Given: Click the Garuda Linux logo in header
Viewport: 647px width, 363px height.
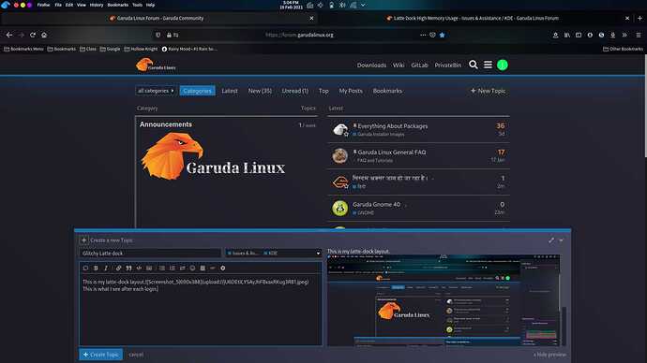Looking at the screenshot, I should [x=156, y=65].
